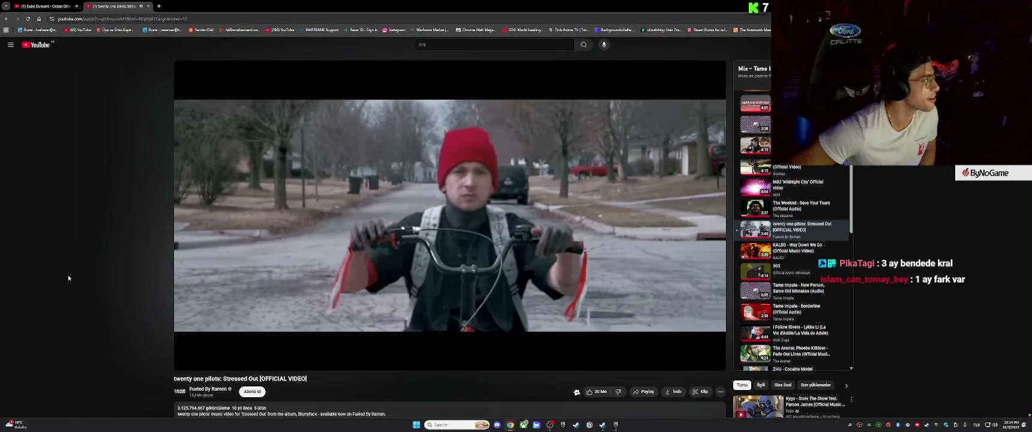Play Tame Impala - New Person, Same Old Mistakes
The width and height of the screenshot is (1032, 432).
point(792,291)
